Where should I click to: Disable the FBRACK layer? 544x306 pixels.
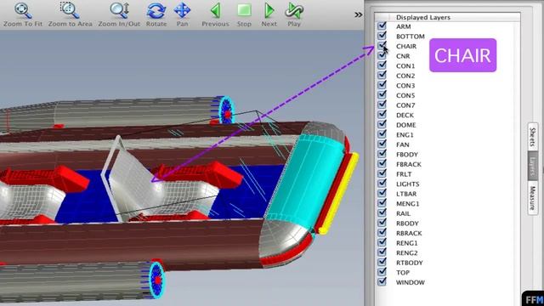[x=382, y=164]
